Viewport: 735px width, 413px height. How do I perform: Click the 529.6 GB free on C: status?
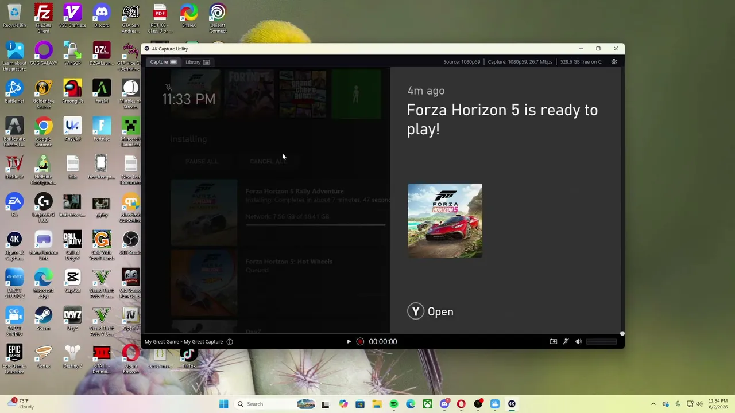[x=582, y=62]
